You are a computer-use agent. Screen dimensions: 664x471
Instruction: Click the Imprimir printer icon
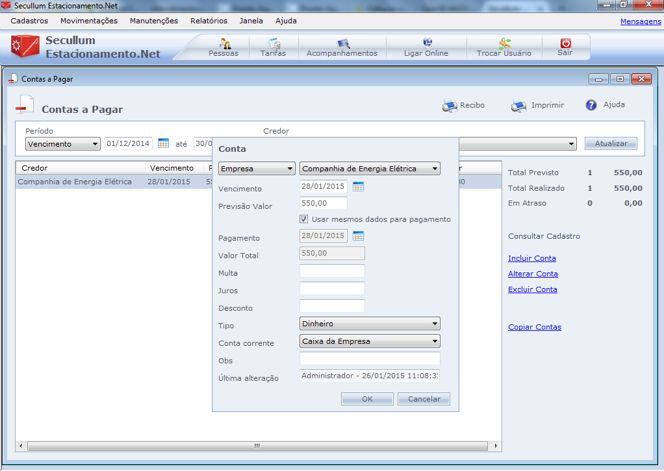coord(518,106)
